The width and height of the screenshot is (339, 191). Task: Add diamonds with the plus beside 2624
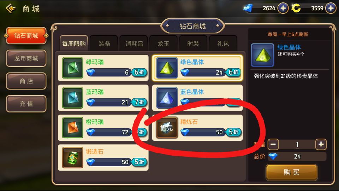(x=283, y=8)
